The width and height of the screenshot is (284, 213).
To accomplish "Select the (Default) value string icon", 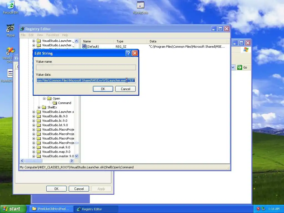I will pyautogui.click(x=84, y=46).
